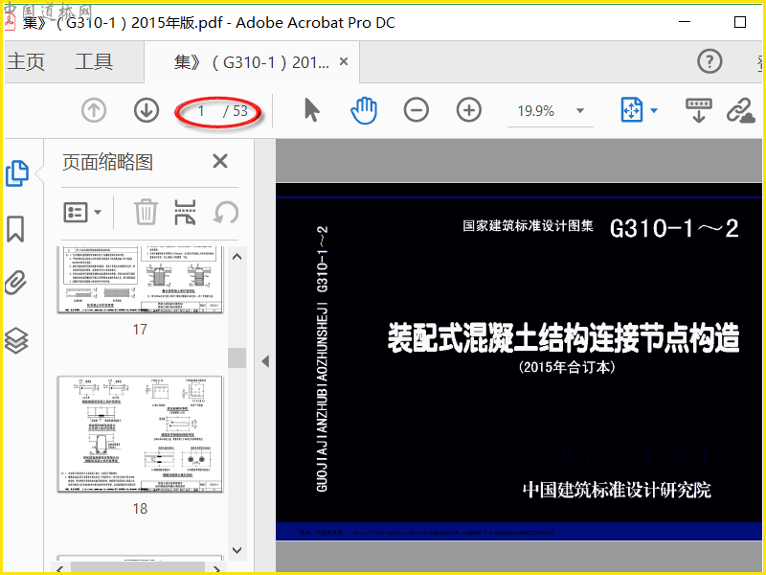
Task: Click the scrolling mode keyboard-arrow icon
Action: [699, 110]
